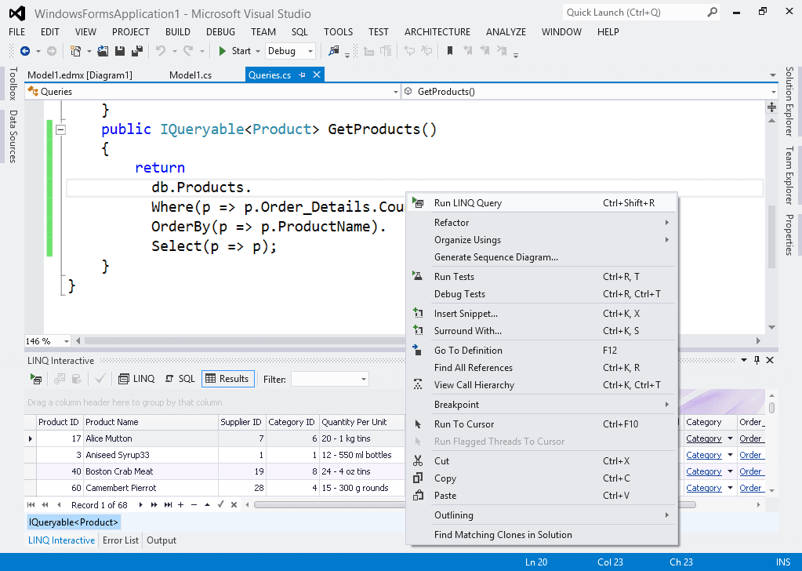This screenshot has height=571, width=802.
Task: Click the bookmark toggle icon in toolbar
Action: pyautogui.click(x=450, y=51)
